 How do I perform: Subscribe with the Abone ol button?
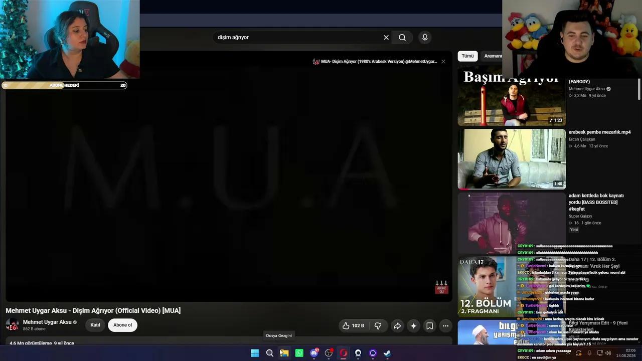coord(122,325)
